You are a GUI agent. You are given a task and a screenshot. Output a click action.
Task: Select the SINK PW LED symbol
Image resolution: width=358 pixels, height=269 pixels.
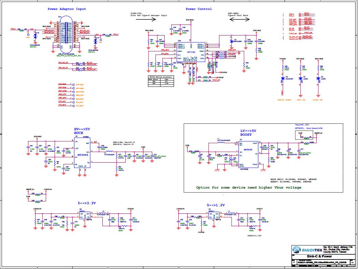point(318,79)
